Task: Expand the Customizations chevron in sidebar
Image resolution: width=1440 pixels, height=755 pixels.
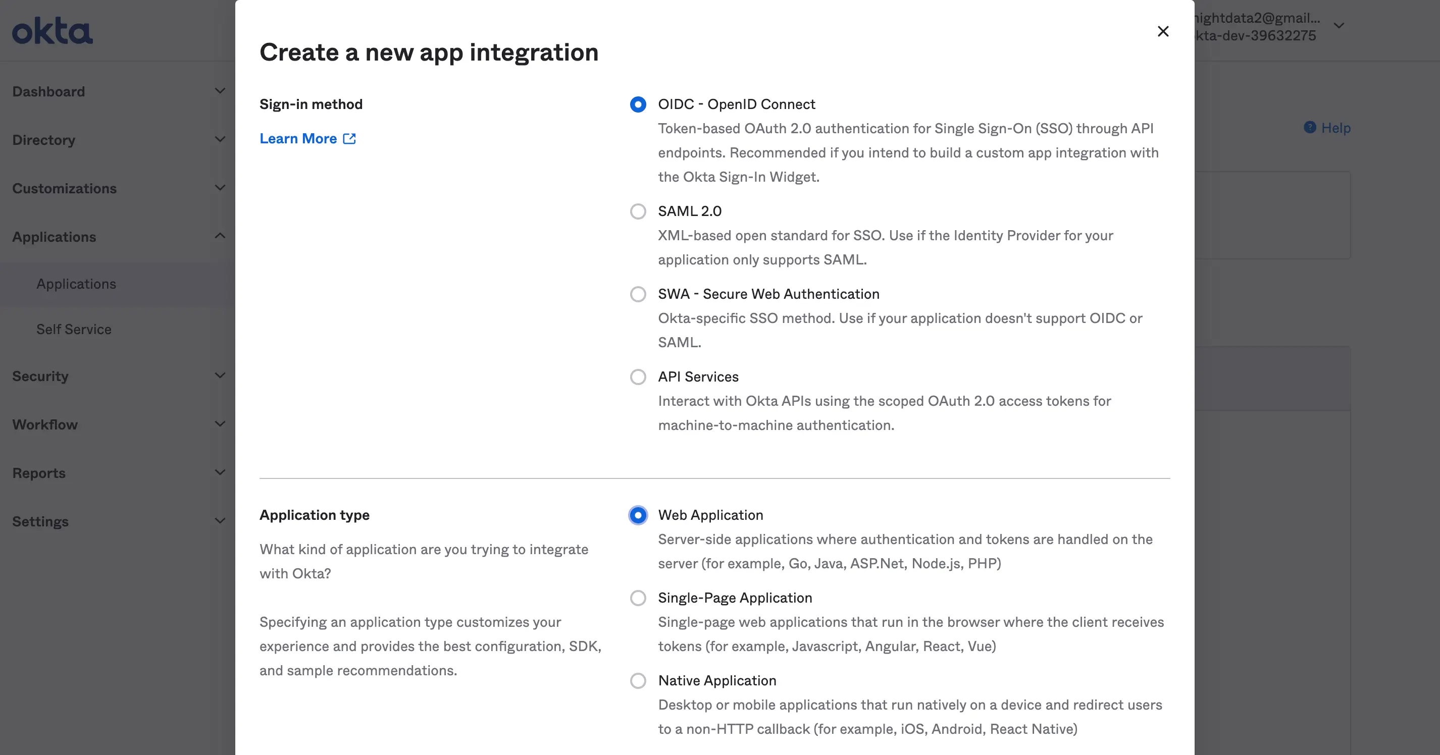Action: (x=220, y=188)
